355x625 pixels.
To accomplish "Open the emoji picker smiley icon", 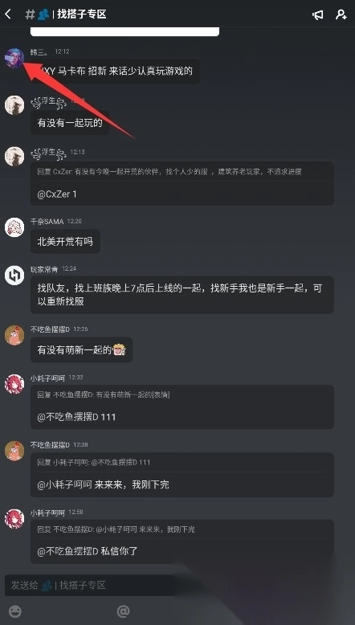I will pos(15,611).
